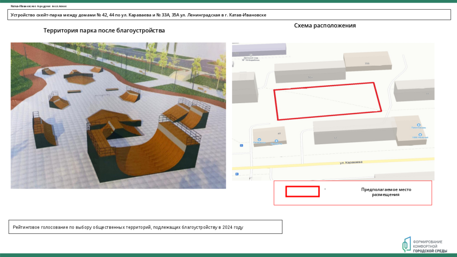The image size is (457, 257).
Task: Click the skate park render image
Action: (x=118, y=115)
